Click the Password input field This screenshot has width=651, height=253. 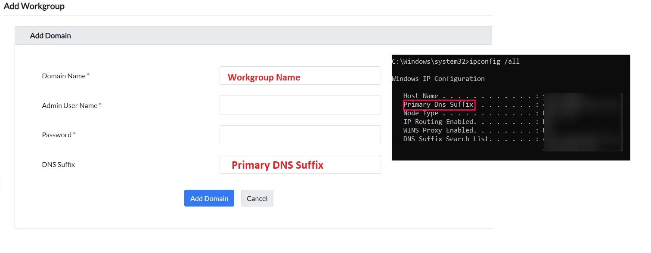[x=300, y=134]
